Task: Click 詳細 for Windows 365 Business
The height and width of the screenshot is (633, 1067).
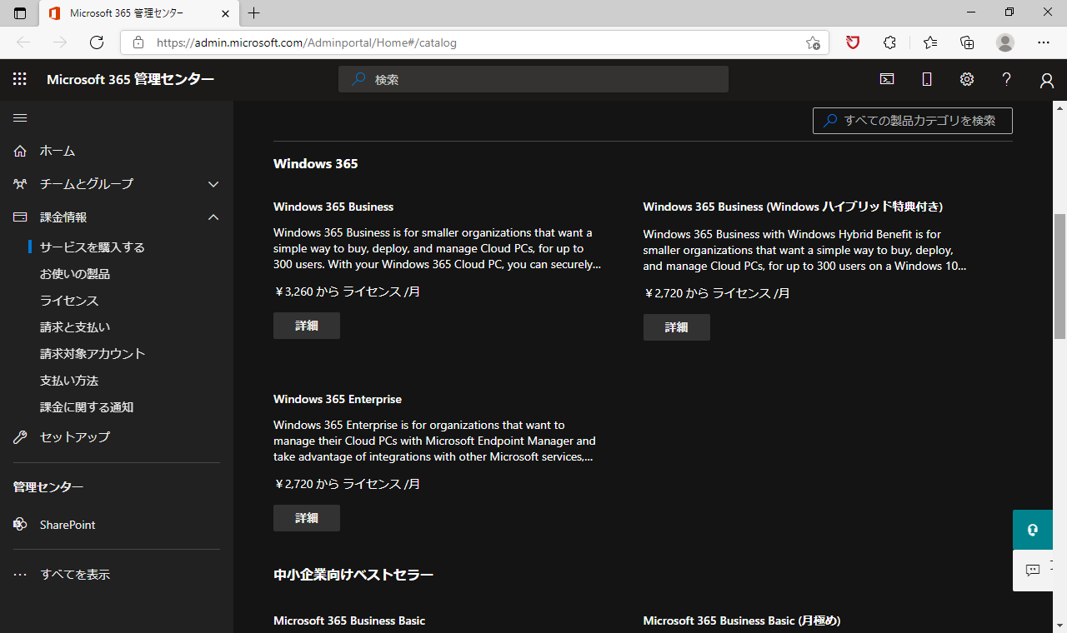Action: click(x=307, y=326)
